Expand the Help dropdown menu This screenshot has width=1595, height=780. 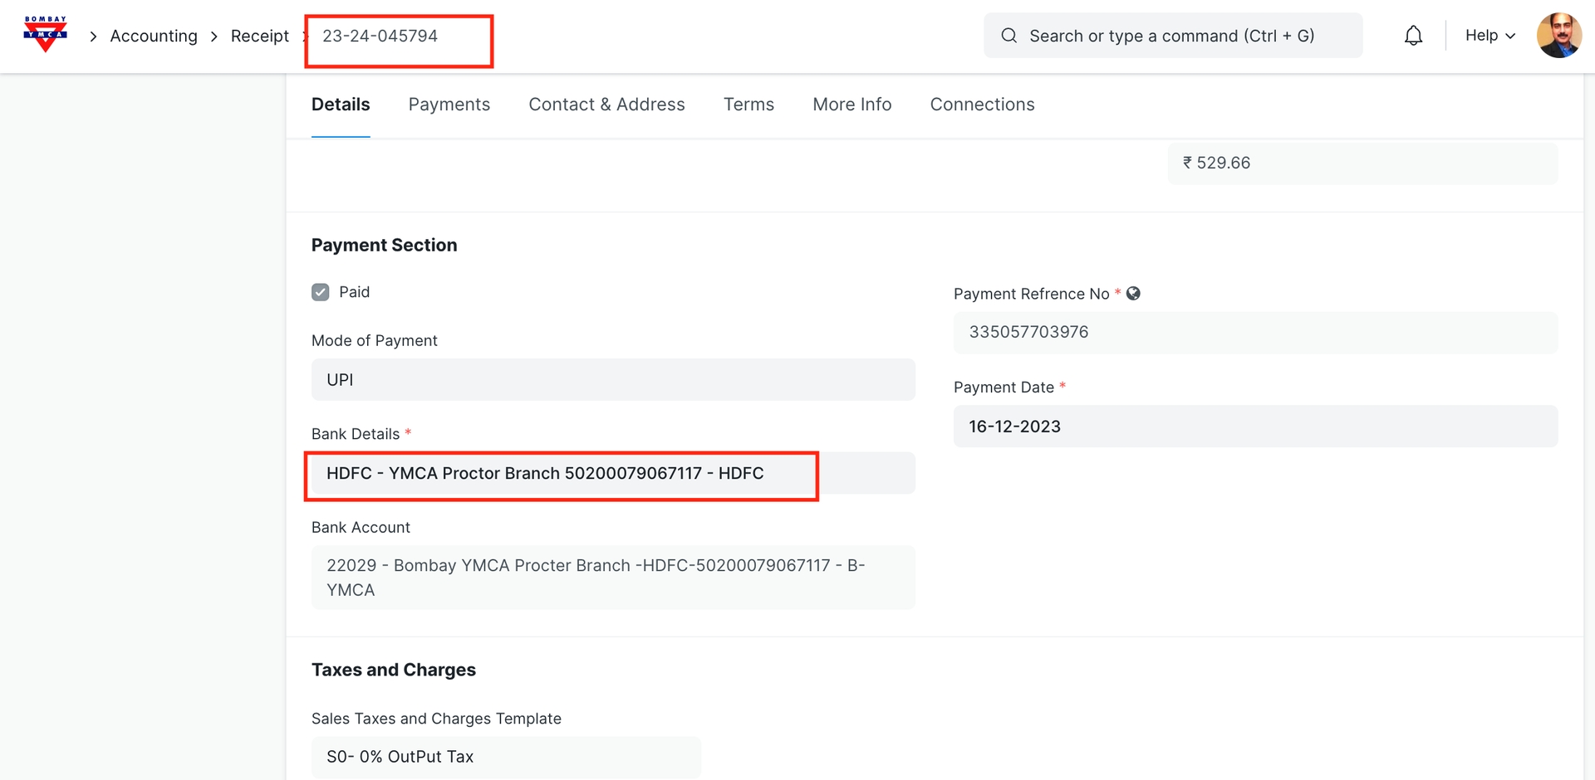click(1489, 36)
